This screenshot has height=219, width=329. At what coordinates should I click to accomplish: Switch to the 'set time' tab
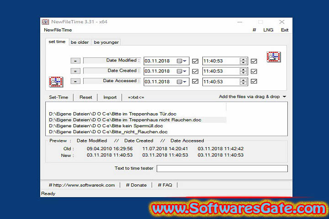pos(57,42)
